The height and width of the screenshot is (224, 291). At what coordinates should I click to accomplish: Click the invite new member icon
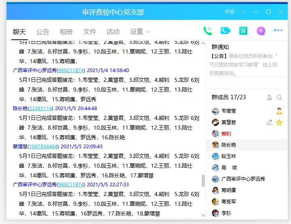click(270, 97)
